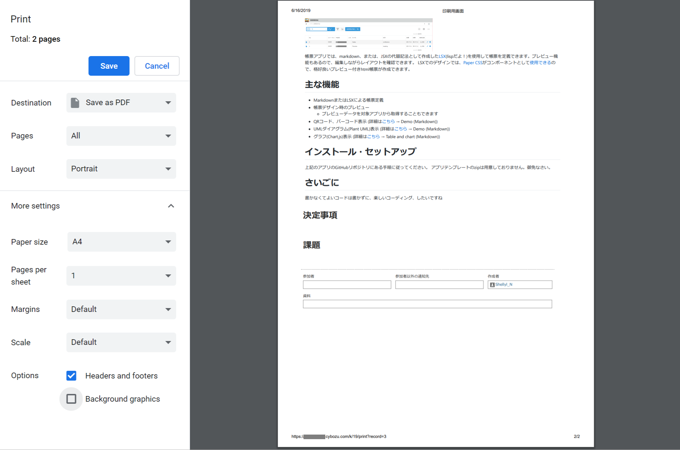Image resolution: width=680 pixels, height=450 pixels.
Task: Click the Cancel button
Action: 157,66
